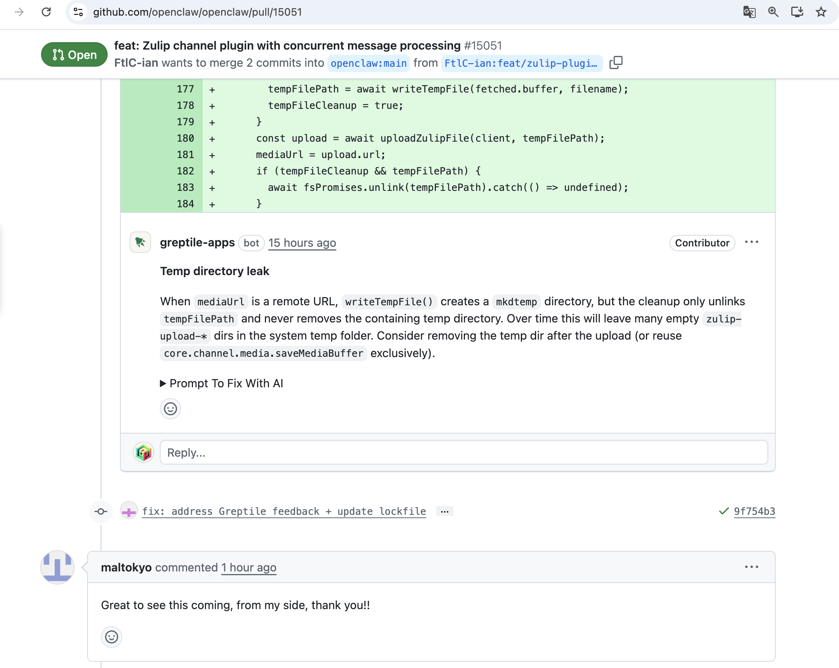Add emoji reaction to maltokyo comment

(111, 637)
